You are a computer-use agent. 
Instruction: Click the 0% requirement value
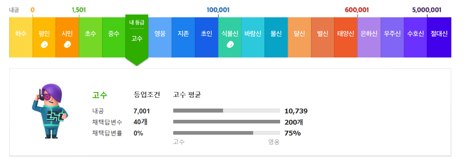[138, 133]
